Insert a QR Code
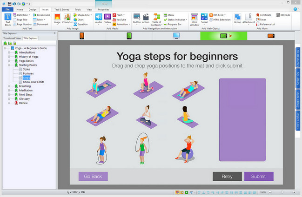Viewport: 302px width, 197px height. coord(284,15)
